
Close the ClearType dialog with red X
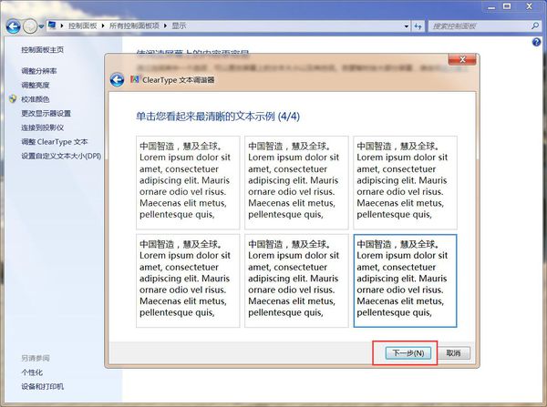coord(462,61)
